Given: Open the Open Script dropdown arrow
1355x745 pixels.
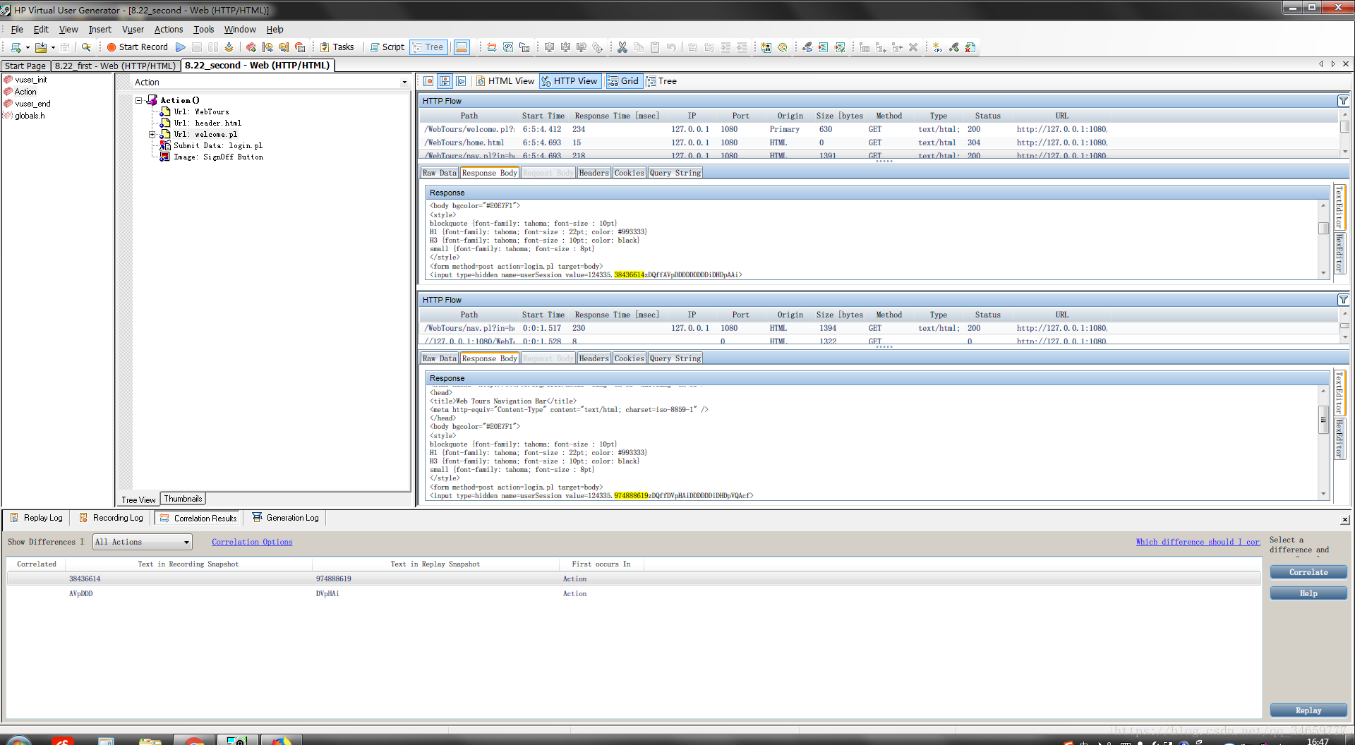Looking at the screenshot, I should [53, 48].
